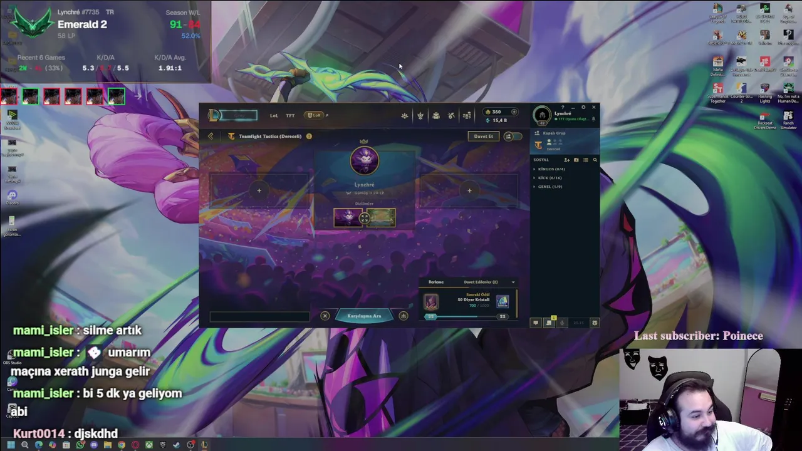
Task: Open the bug report icon in client
Action: tap(595, 323)
